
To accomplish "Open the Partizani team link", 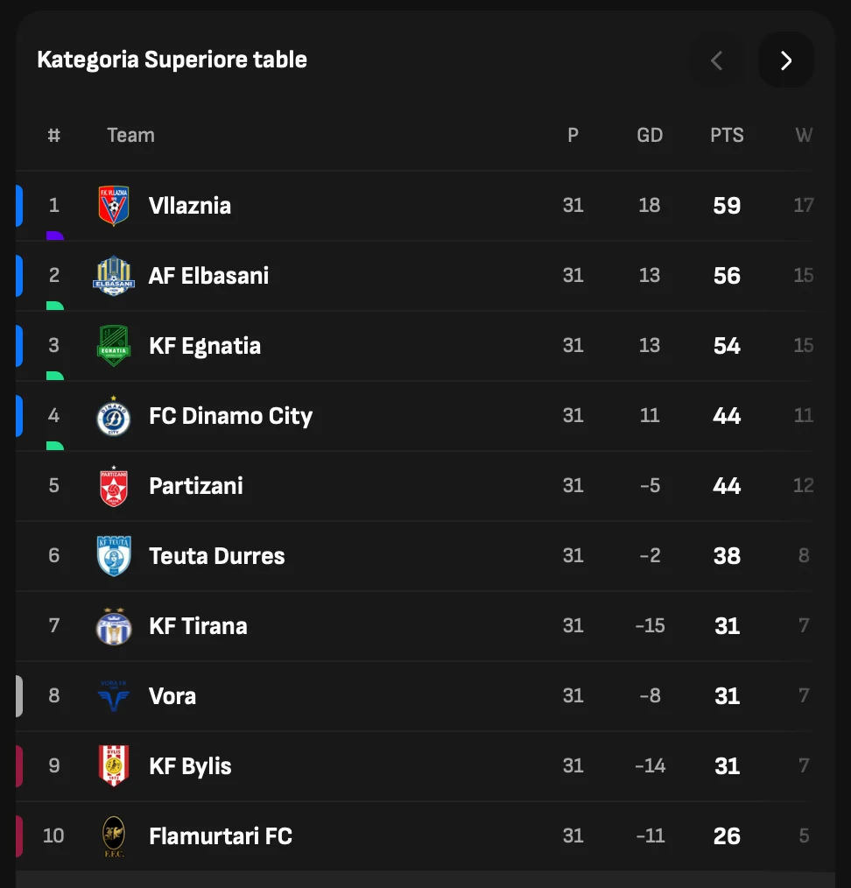I will click(196, 486).
